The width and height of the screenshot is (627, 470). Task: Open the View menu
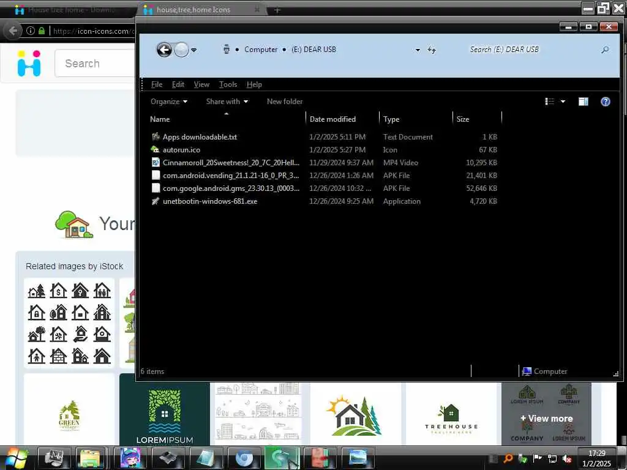coord(201,84)
